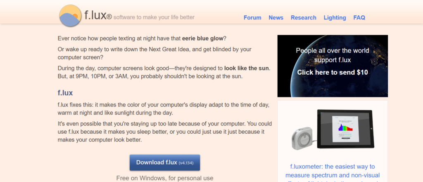423x182 pixels.
Task: Navigate to the Lighting page
Action: (335, 18)
